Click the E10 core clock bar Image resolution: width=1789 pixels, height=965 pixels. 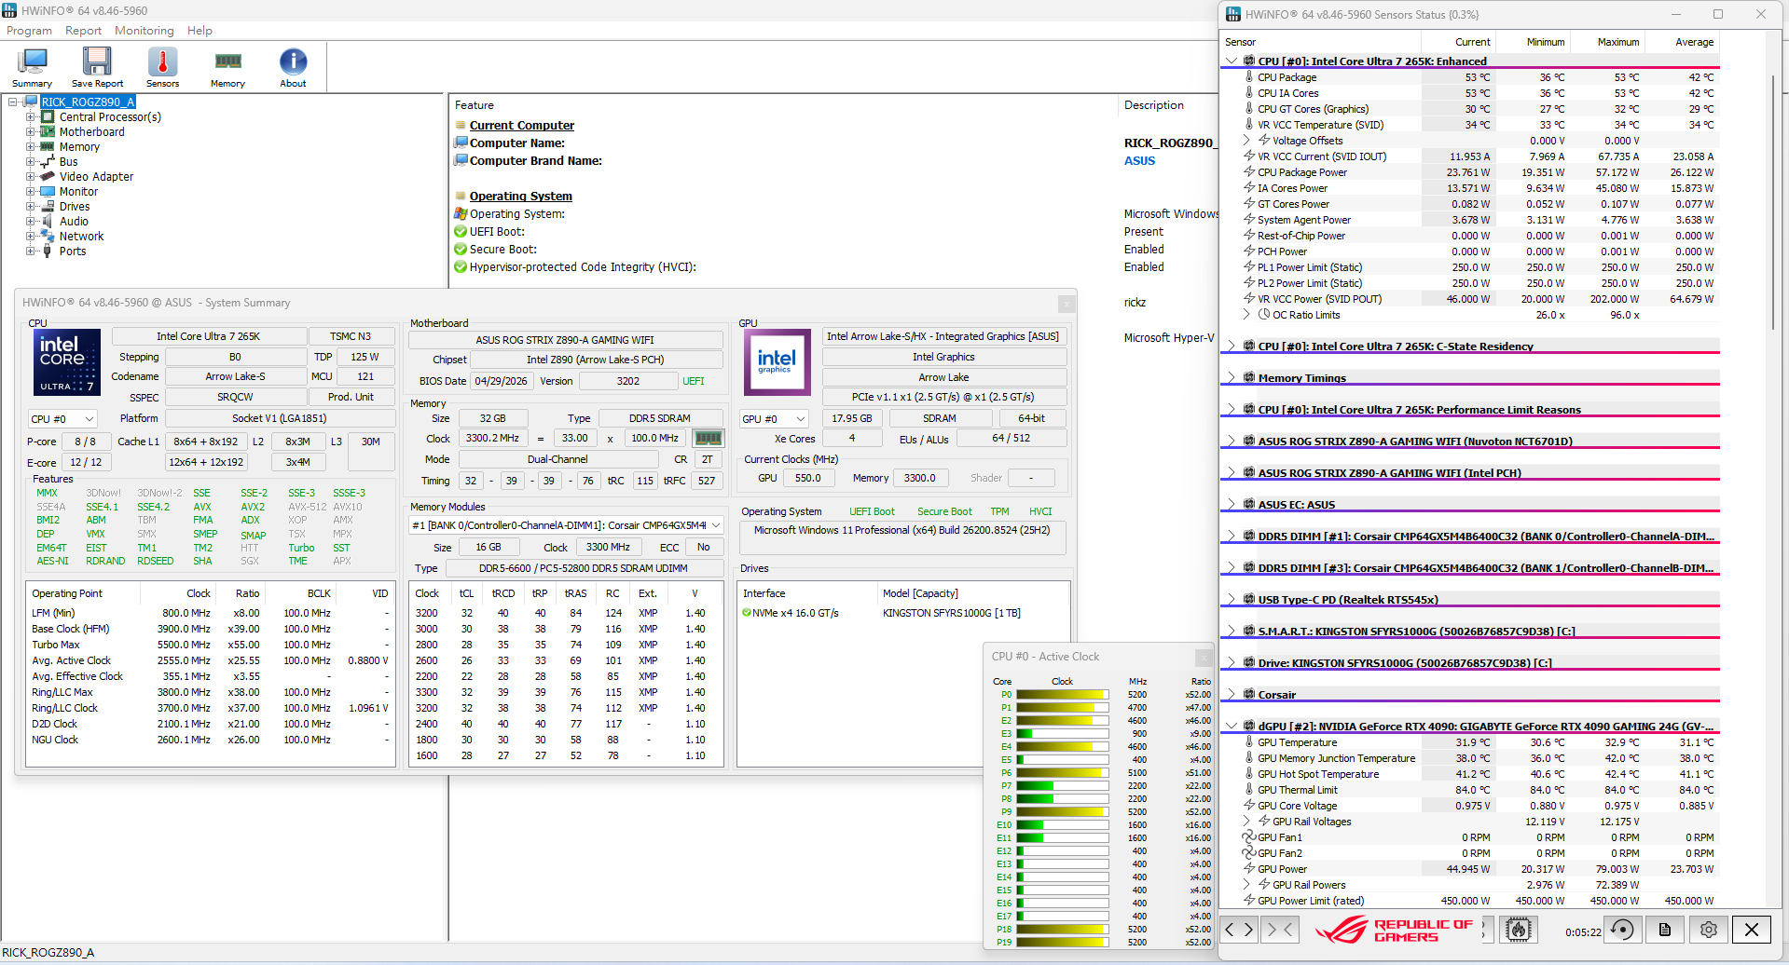[1062, 825]
